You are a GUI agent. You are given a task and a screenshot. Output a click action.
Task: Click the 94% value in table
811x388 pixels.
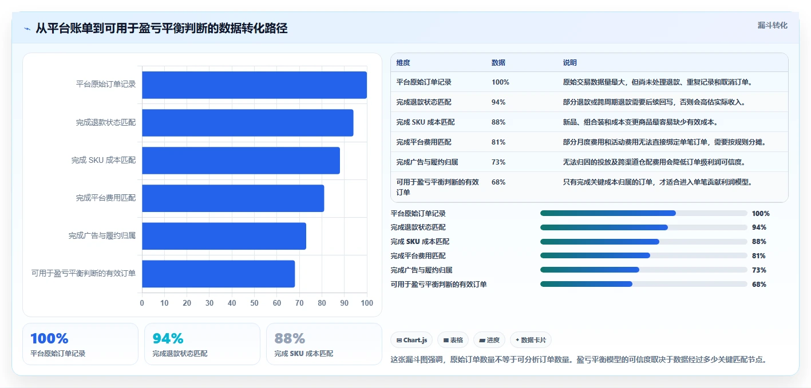[498, 102]
